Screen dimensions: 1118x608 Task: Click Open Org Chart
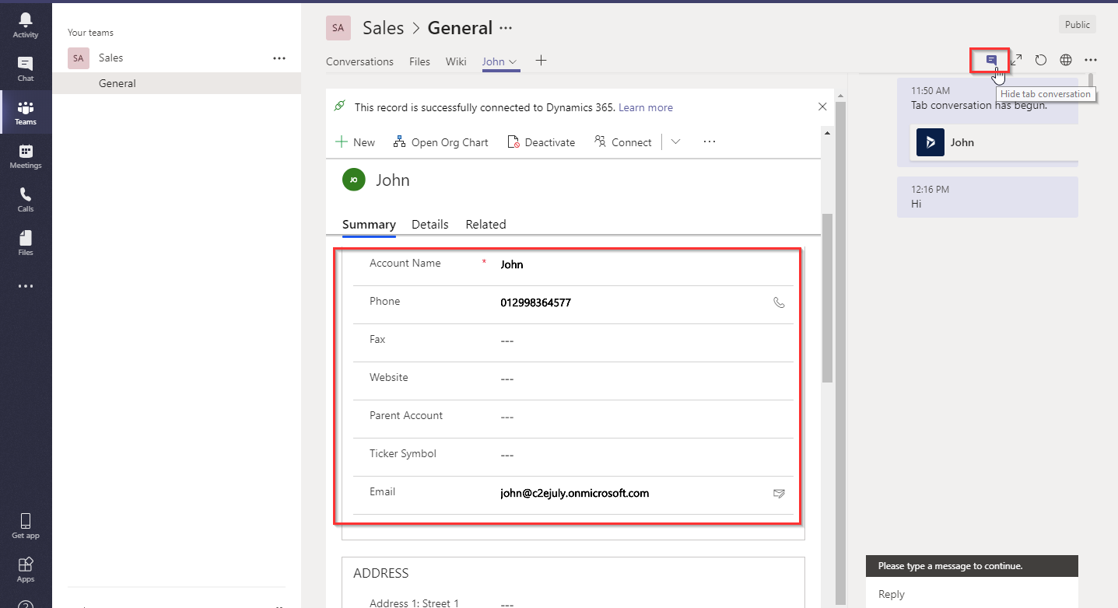(x=441, y=142)
